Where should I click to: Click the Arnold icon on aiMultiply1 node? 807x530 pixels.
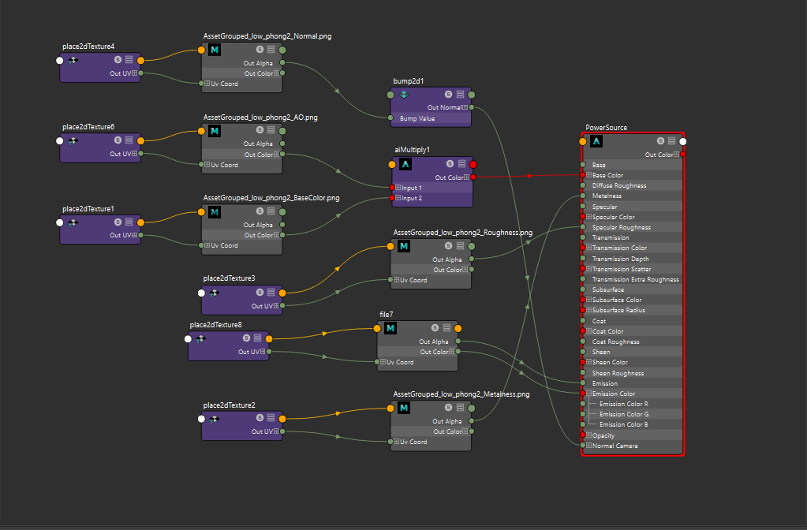(x=405, y=165)
